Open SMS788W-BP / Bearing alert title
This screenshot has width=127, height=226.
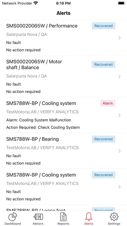point(32,139)
